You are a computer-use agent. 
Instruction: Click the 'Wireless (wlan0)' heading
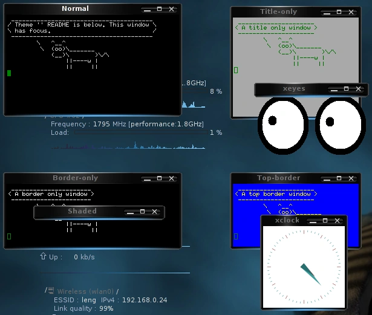point(85,291)
